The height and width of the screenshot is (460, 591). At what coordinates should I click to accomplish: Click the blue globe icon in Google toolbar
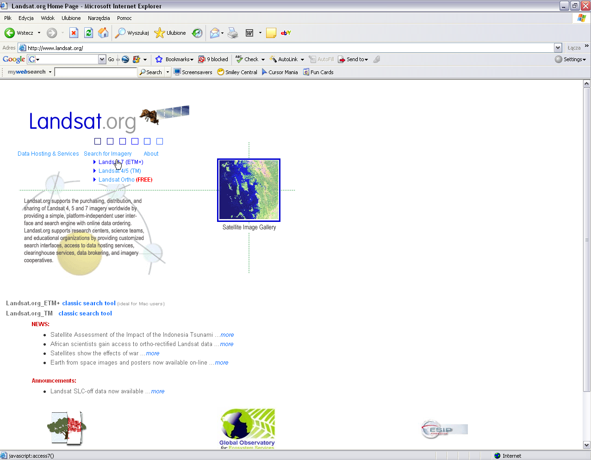[125, 59]
